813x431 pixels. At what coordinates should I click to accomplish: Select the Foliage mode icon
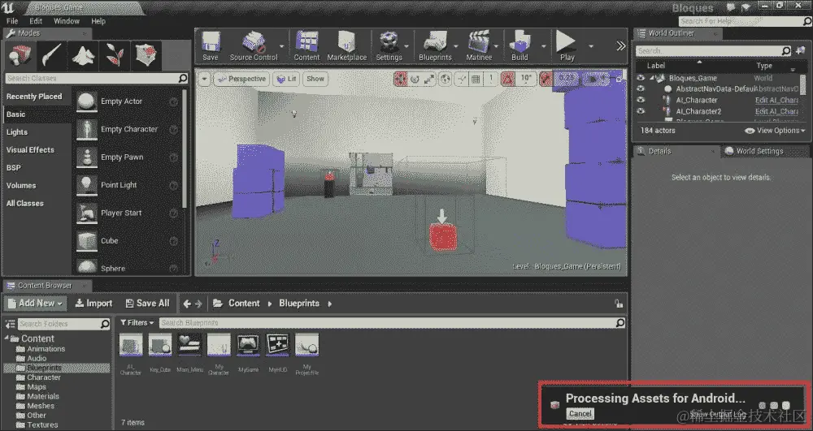[x=115, y=55]
